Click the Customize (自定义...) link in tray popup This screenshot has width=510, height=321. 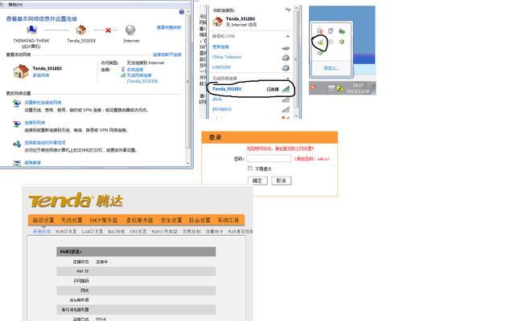pos(331,68)
